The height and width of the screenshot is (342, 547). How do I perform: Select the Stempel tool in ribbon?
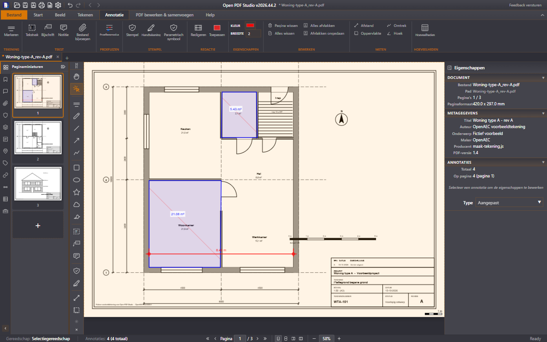(132, 31)
